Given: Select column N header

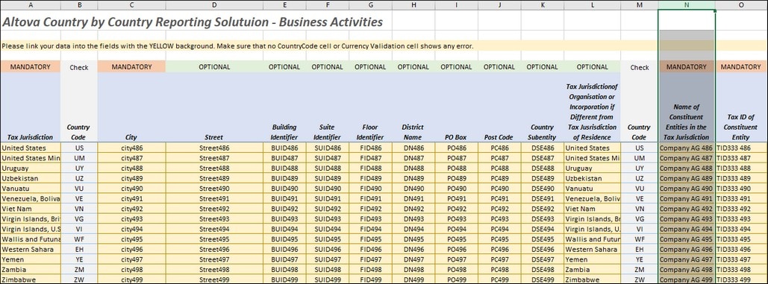Looking at the screenshot, I should pos(687,4).
